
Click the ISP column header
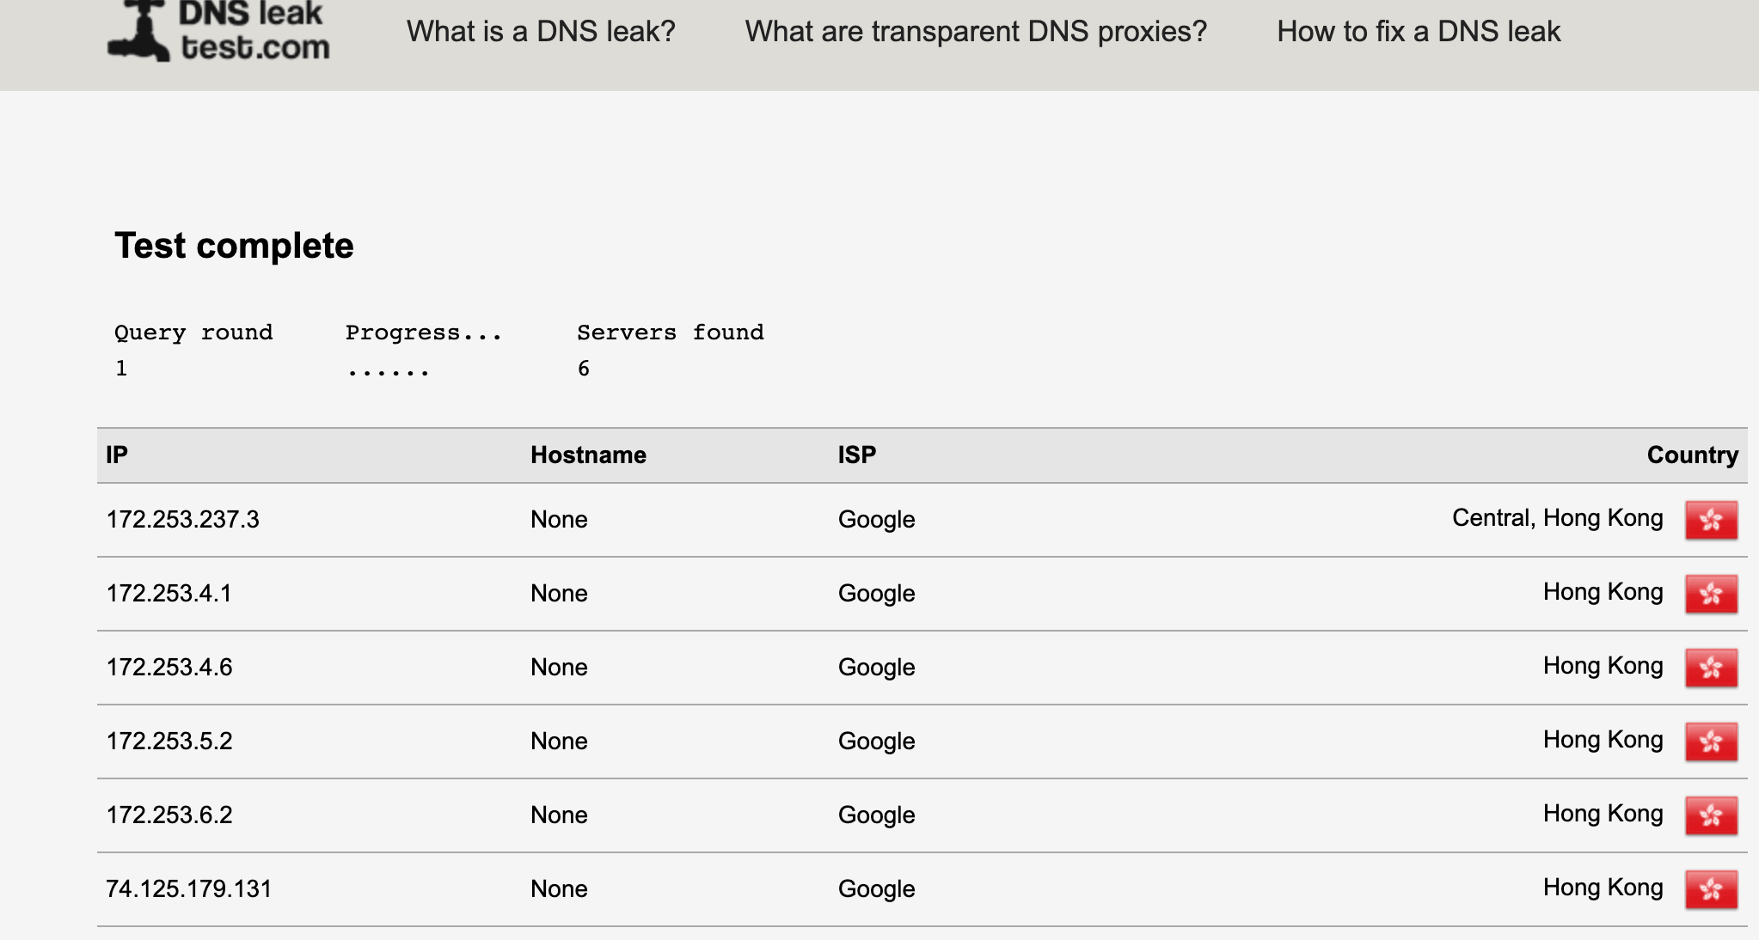tap(857, 455)
